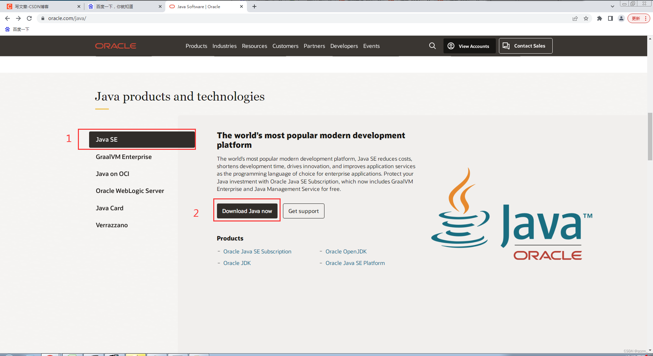Image resolution: width=653 pixels, height=356 pixels.
Task: Open the Oracle OpenJDK link
Action: click(346, 252)
